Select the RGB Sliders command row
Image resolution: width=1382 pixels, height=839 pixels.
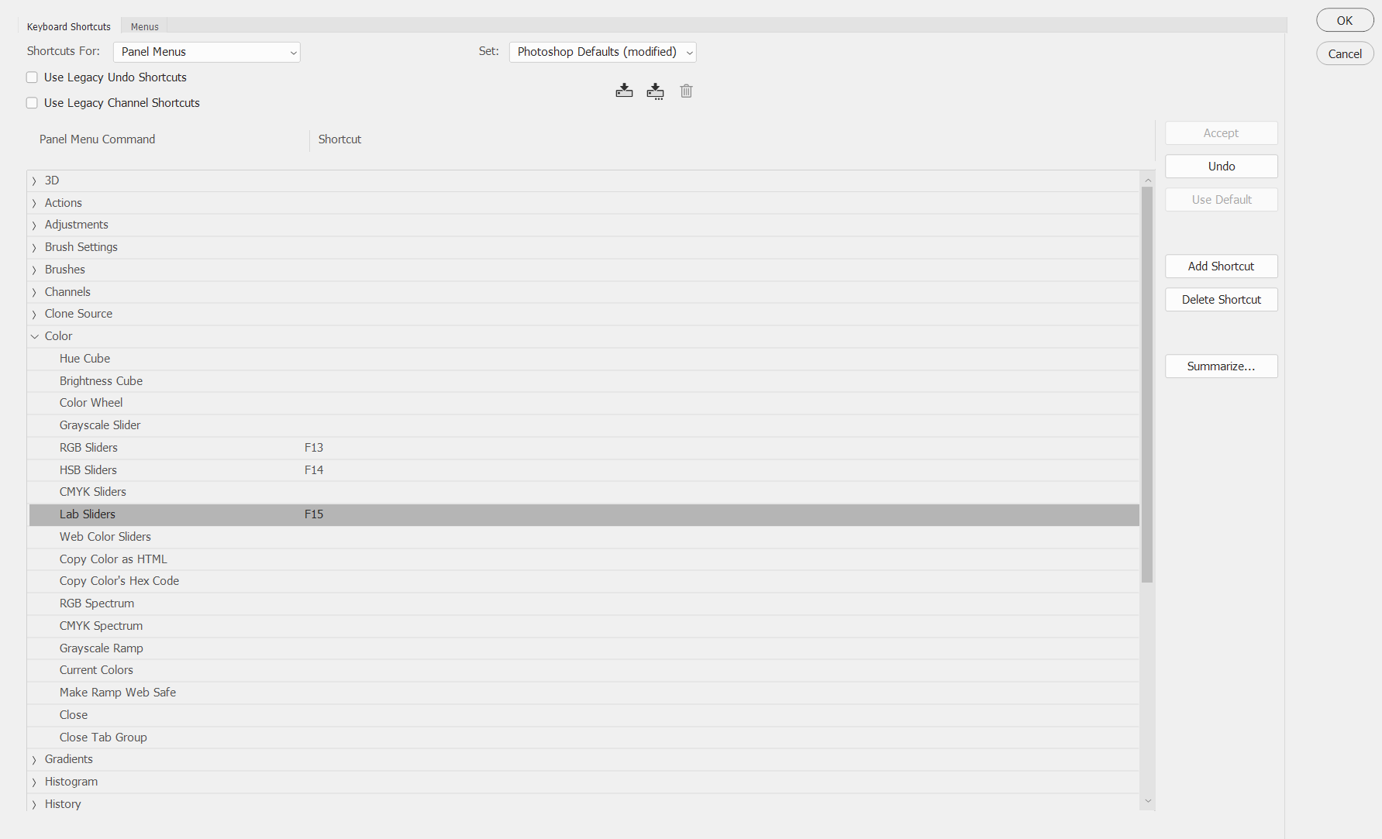tap(584, 448)
